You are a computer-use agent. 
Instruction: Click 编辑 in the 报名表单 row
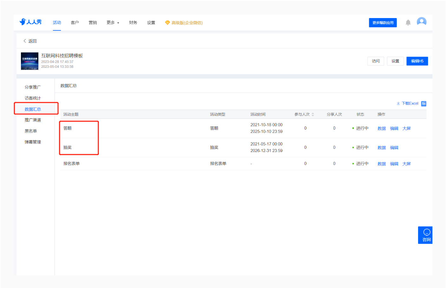(x=394, y=164)
